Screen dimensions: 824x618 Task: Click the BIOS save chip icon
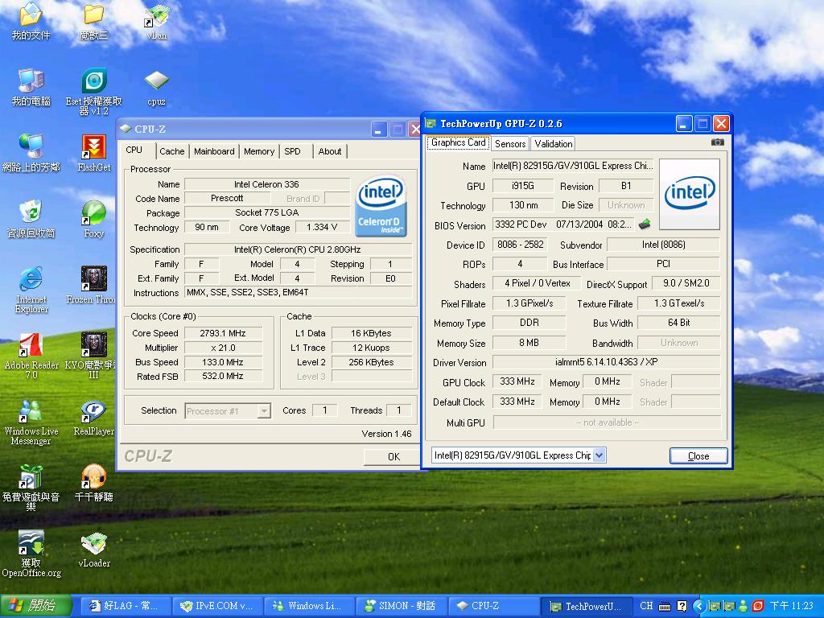(644, 225)
